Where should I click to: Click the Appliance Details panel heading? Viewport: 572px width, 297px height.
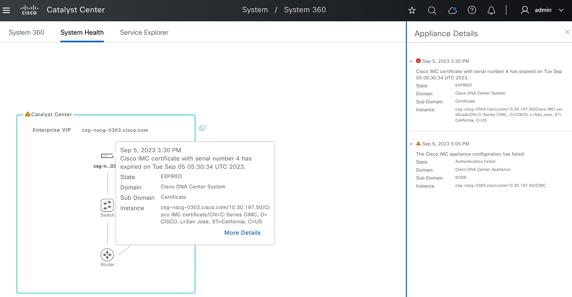pyautogui.click(x=446, y=34)
